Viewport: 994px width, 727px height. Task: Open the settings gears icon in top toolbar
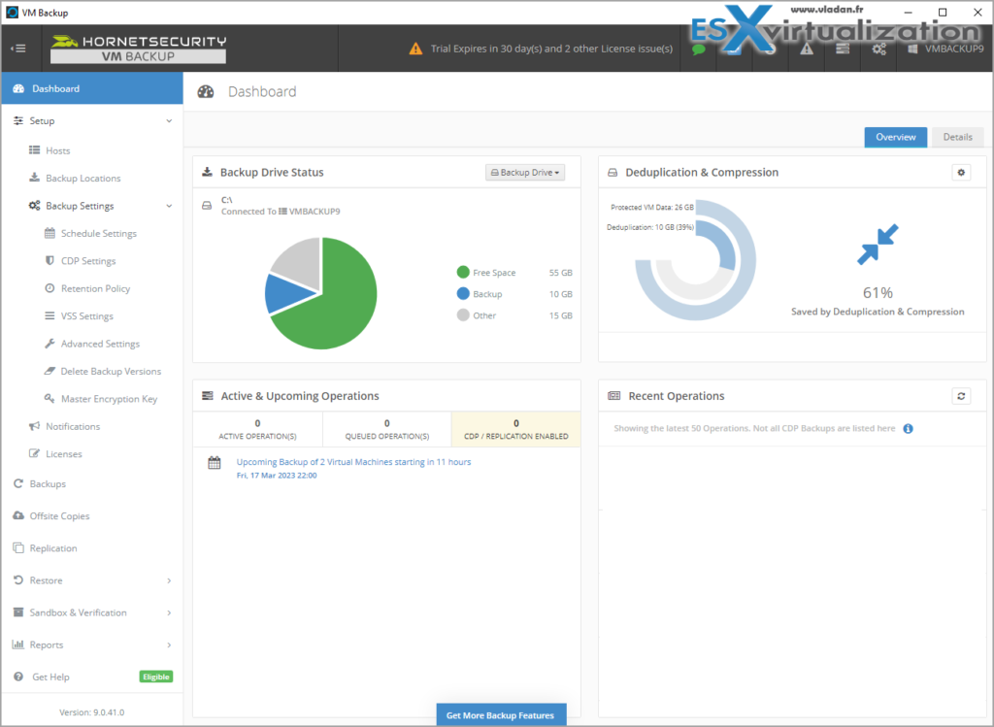point(878,50)
